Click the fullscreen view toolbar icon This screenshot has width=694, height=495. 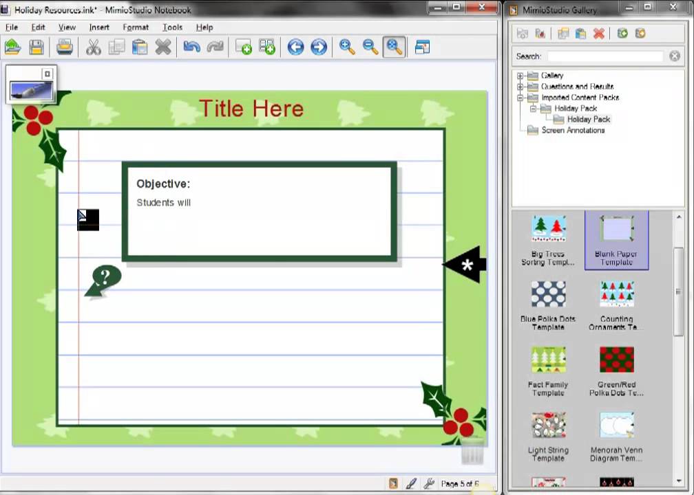point(422,47)
